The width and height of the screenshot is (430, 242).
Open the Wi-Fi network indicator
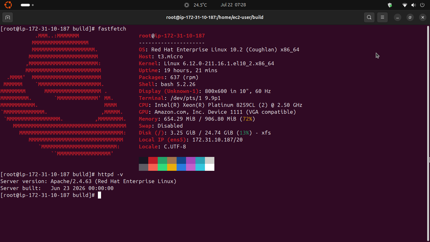coord(405,5)
